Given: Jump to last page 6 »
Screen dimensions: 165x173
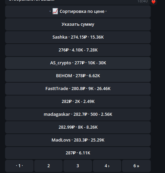Looking at the screenshot, I should [136, 166].
